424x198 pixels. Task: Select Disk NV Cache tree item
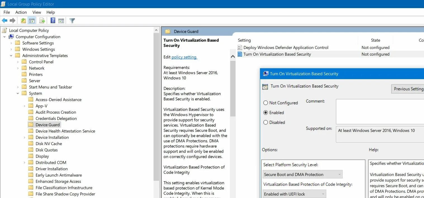click(x=49, y=143)
